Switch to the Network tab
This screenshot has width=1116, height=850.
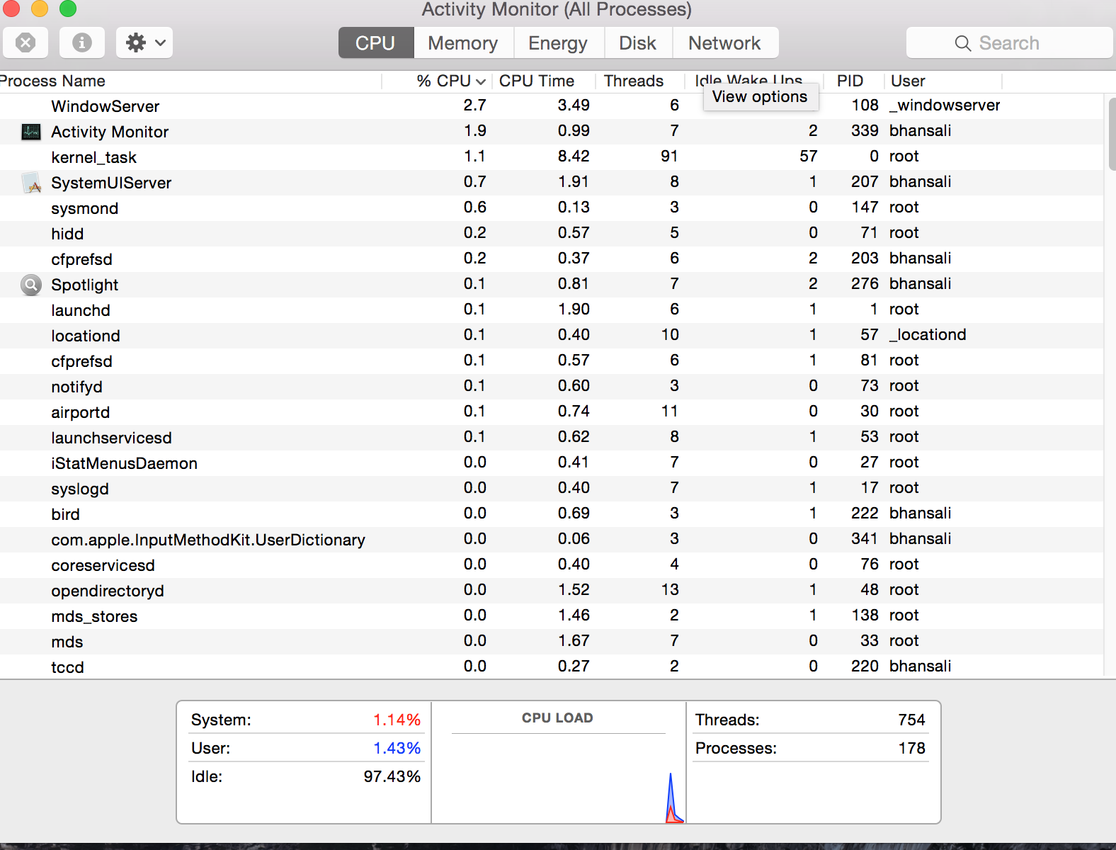tap(724, 43)
